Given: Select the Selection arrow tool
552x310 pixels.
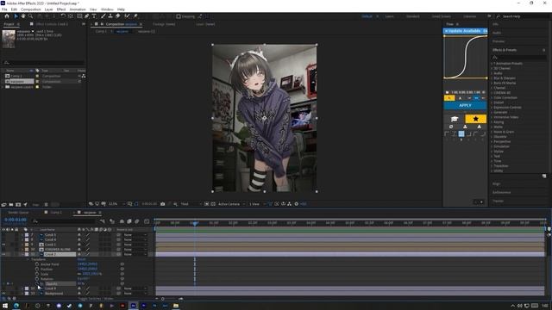Looking at the screenshot, I should (16, 16).
